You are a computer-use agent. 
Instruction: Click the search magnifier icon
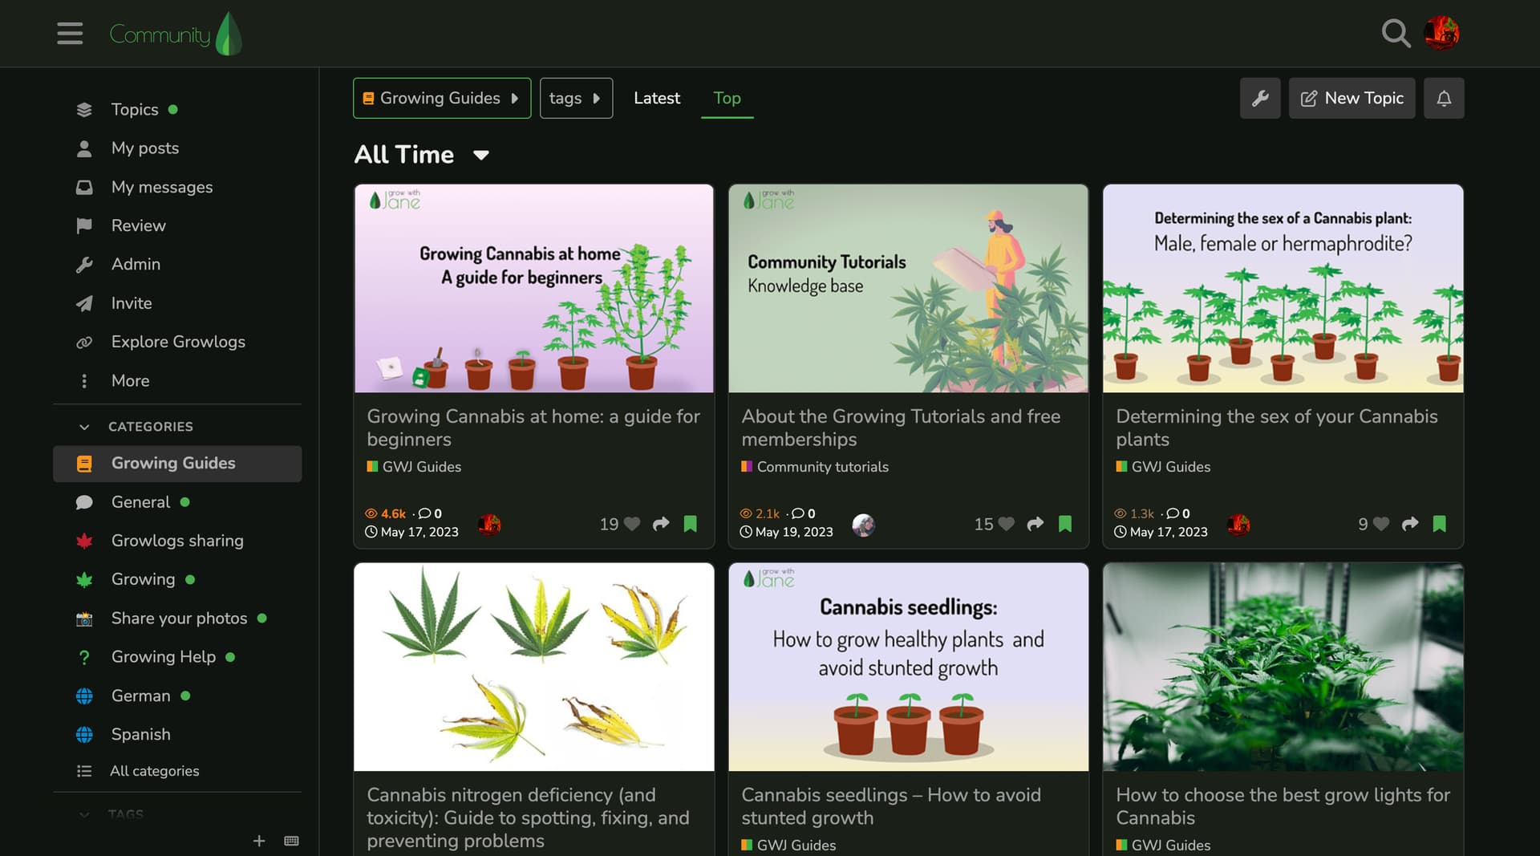point(1396,34)
